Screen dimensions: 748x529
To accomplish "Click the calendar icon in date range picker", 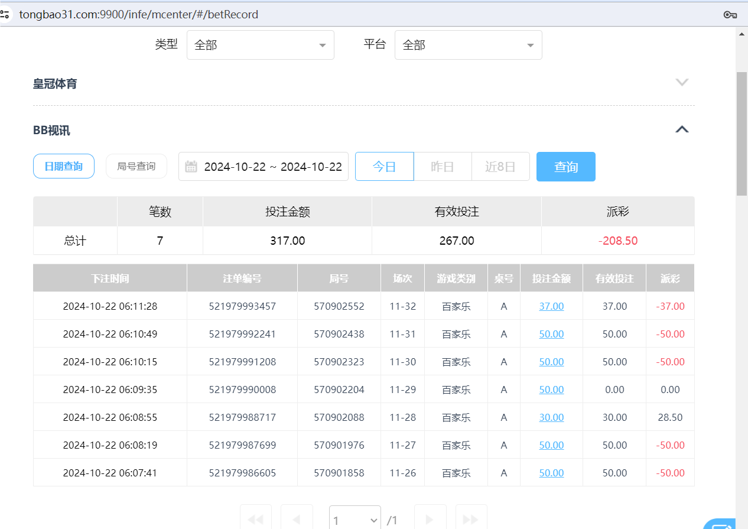I will click(190, 167).
